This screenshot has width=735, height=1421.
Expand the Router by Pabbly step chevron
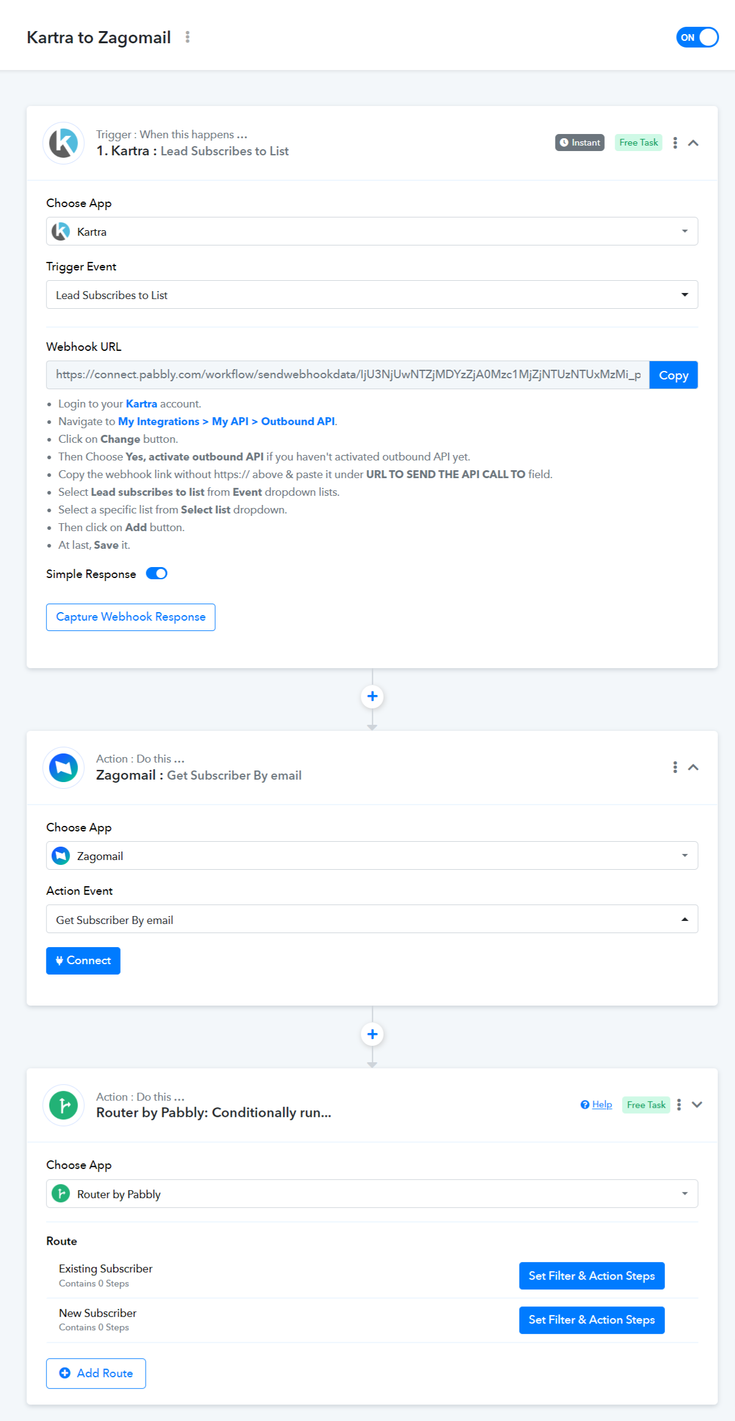(697, 1104)
